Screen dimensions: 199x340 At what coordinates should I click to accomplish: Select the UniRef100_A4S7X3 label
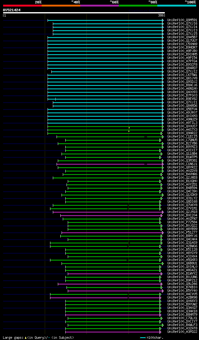(182, 130)
